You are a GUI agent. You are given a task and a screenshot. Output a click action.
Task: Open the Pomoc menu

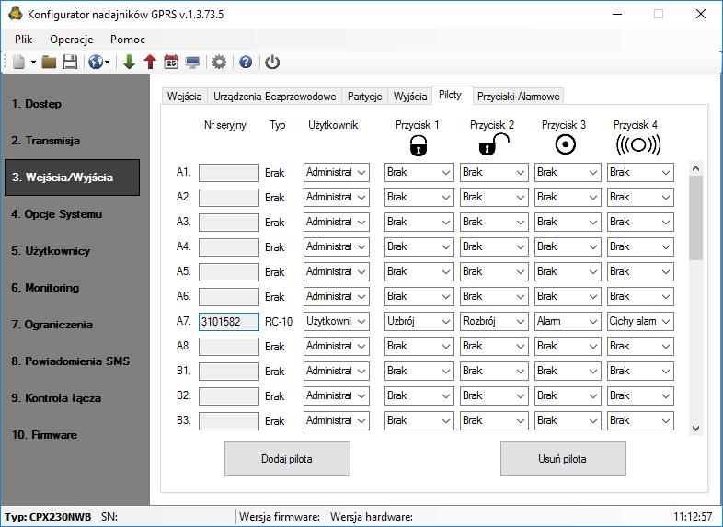pyautogui.click(x=128, y=40)
